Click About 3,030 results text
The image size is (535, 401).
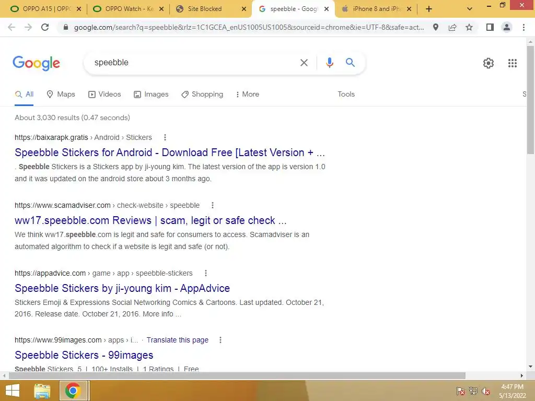pos(72,117)
